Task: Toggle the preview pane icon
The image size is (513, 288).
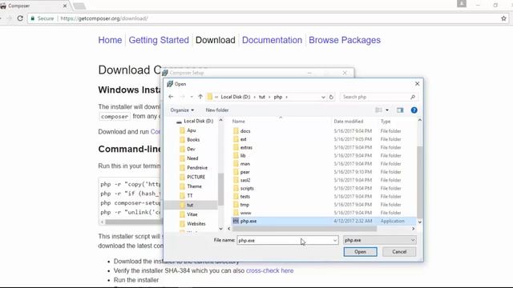Action: [400, 110]
